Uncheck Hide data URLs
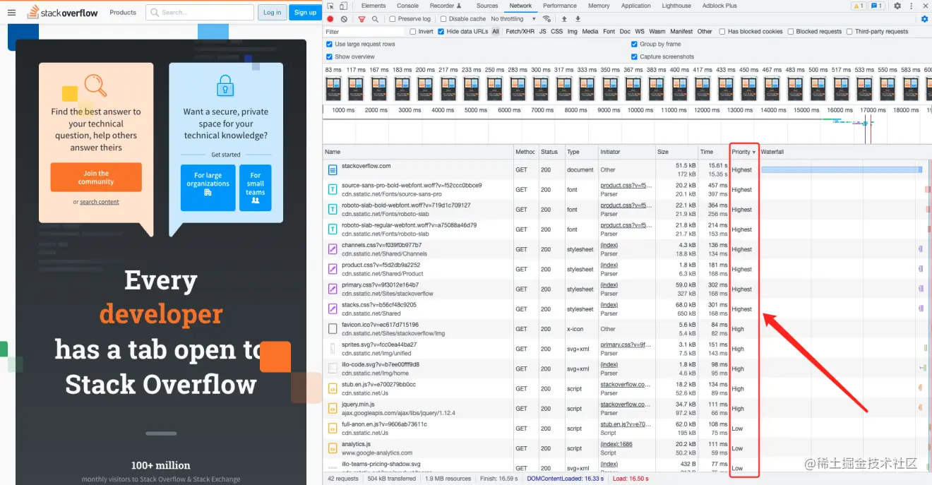 pyautogui.click(x=441, y=32)
